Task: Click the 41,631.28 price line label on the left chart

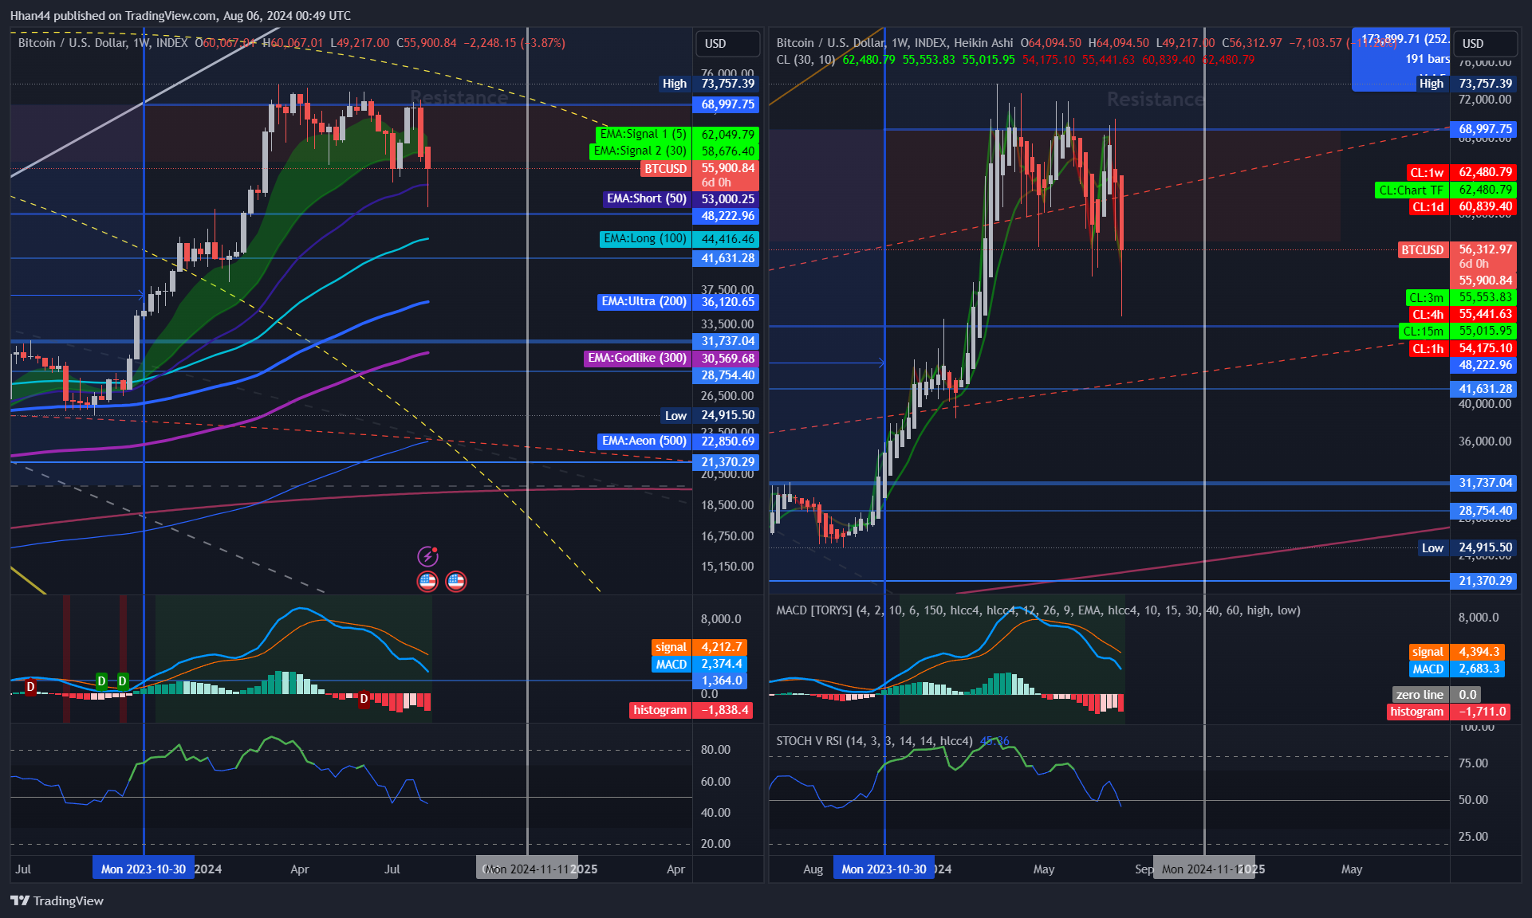Action: (727, 259)
